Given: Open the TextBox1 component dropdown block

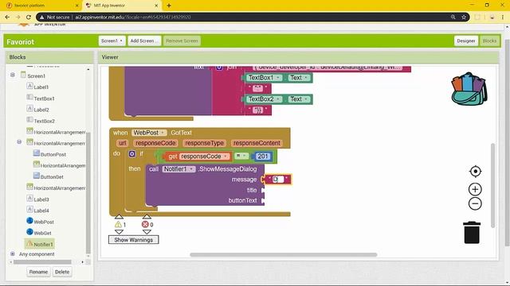Looking at the screenshot, I should [x=264, y=78].
